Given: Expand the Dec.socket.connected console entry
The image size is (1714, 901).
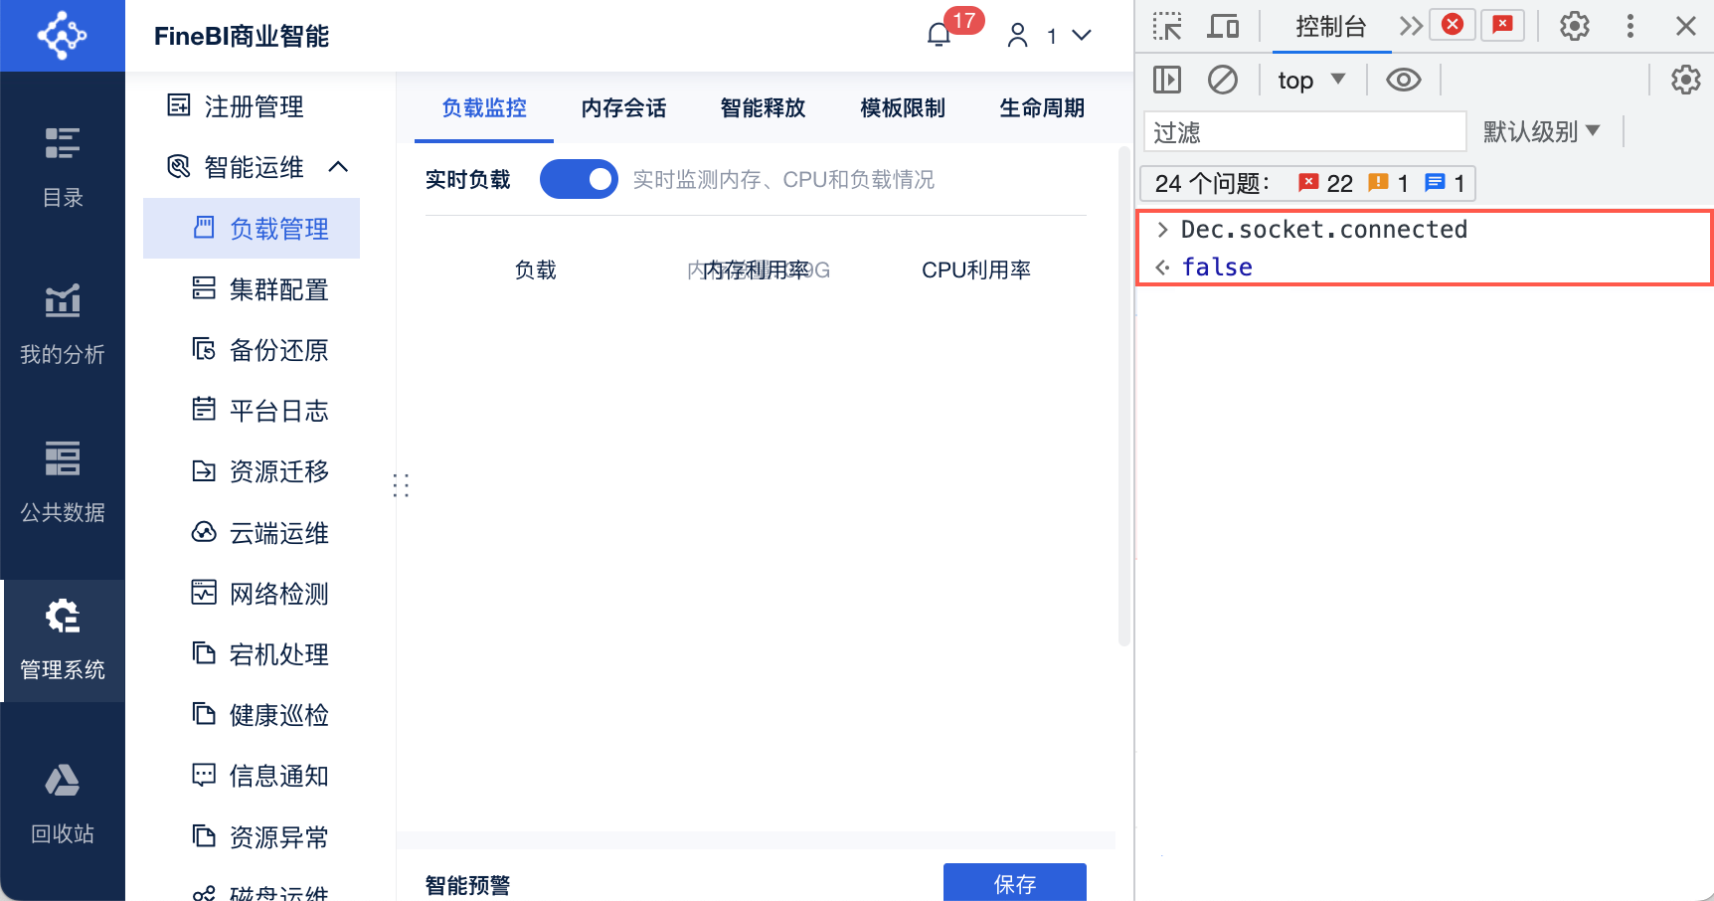Looking at the screenshot, I should pos(1162,229).
